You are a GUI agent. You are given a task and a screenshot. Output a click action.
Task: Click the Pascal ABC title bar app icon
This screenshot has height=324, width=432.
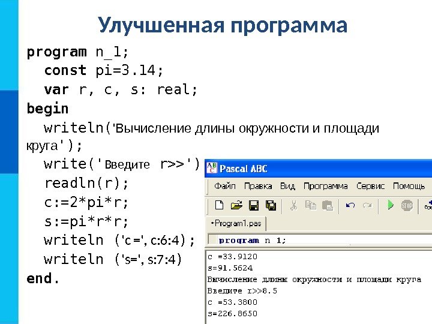(212, 168)
